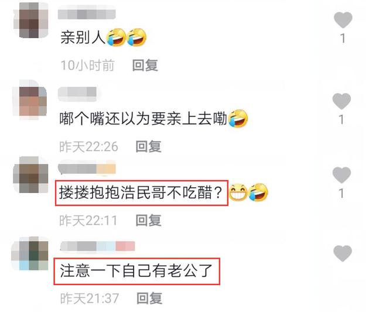The width and height of the screenshot is (375, 318).
Task: Open blurred username above "亲别人"
Action: (x=87, y=14)
